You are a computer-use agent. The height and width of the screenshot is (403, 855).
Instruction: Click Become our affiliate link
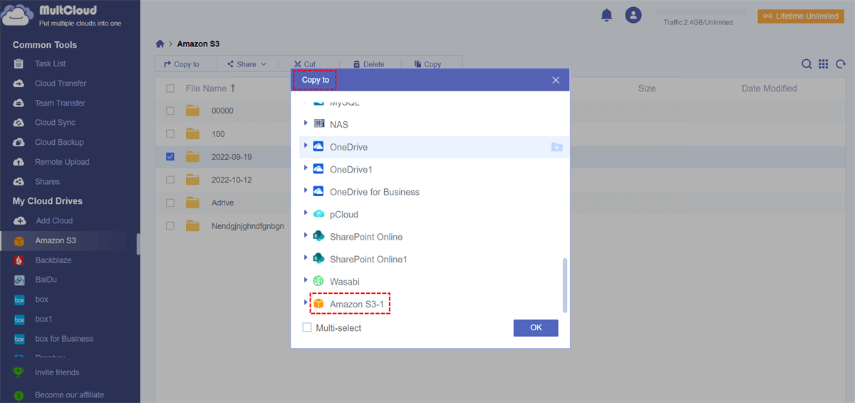coord(69,394)
